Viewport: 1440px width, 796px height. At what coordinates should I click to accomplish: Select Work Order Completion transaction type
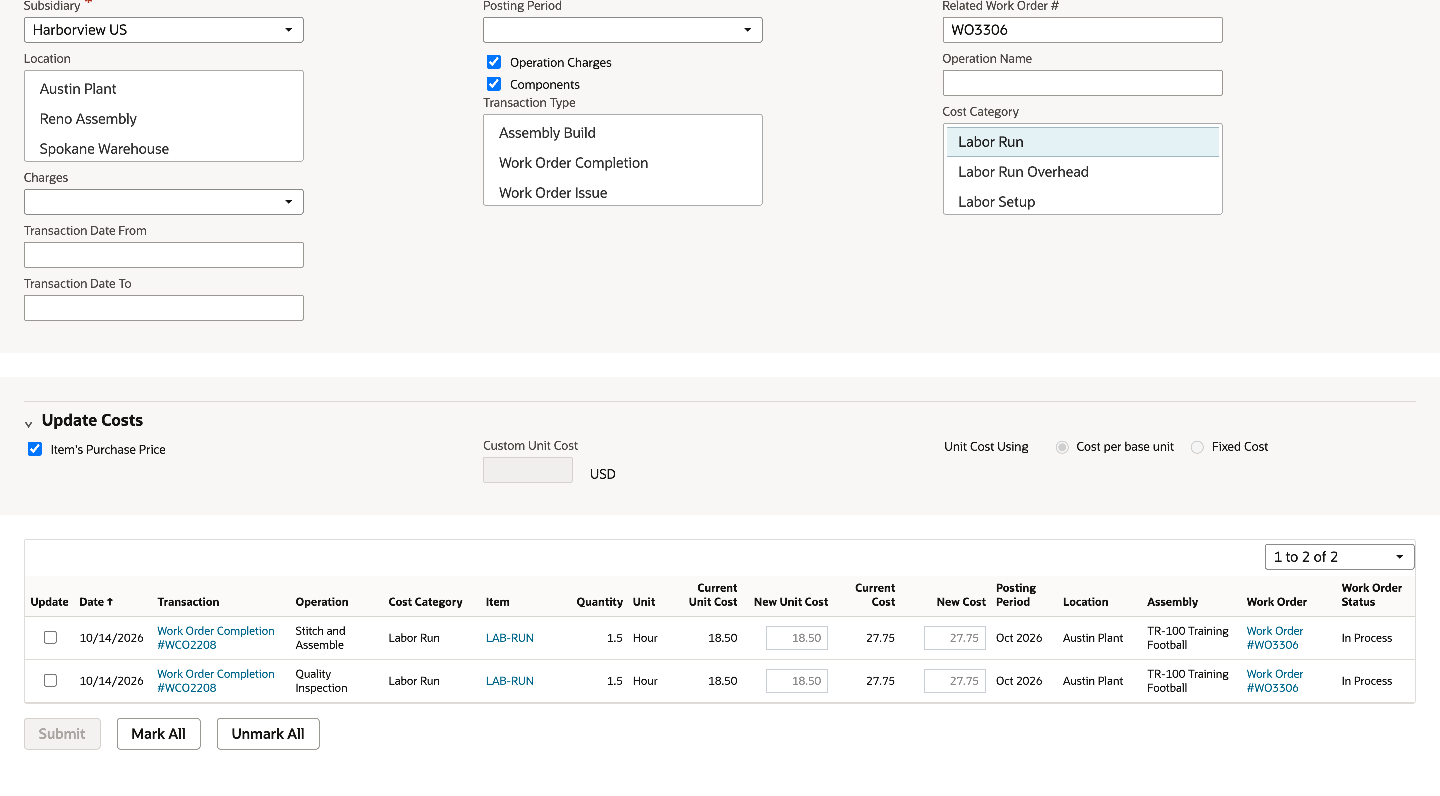tap(622, 163)
